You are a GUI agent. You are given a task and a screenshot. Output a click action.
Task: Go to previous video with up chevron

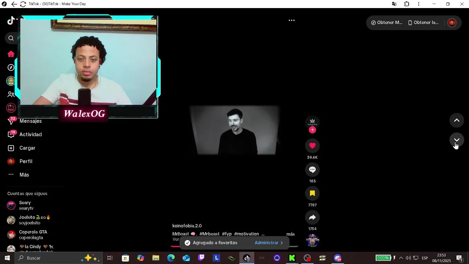pyautogui.click(x=457, y=120)
